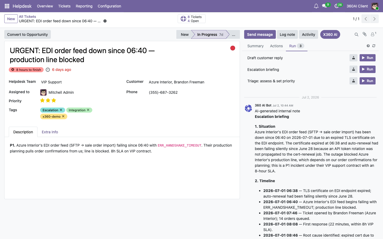Run Draft customer reply
This screenshot has width=383, height=239.
click(368, 58)
